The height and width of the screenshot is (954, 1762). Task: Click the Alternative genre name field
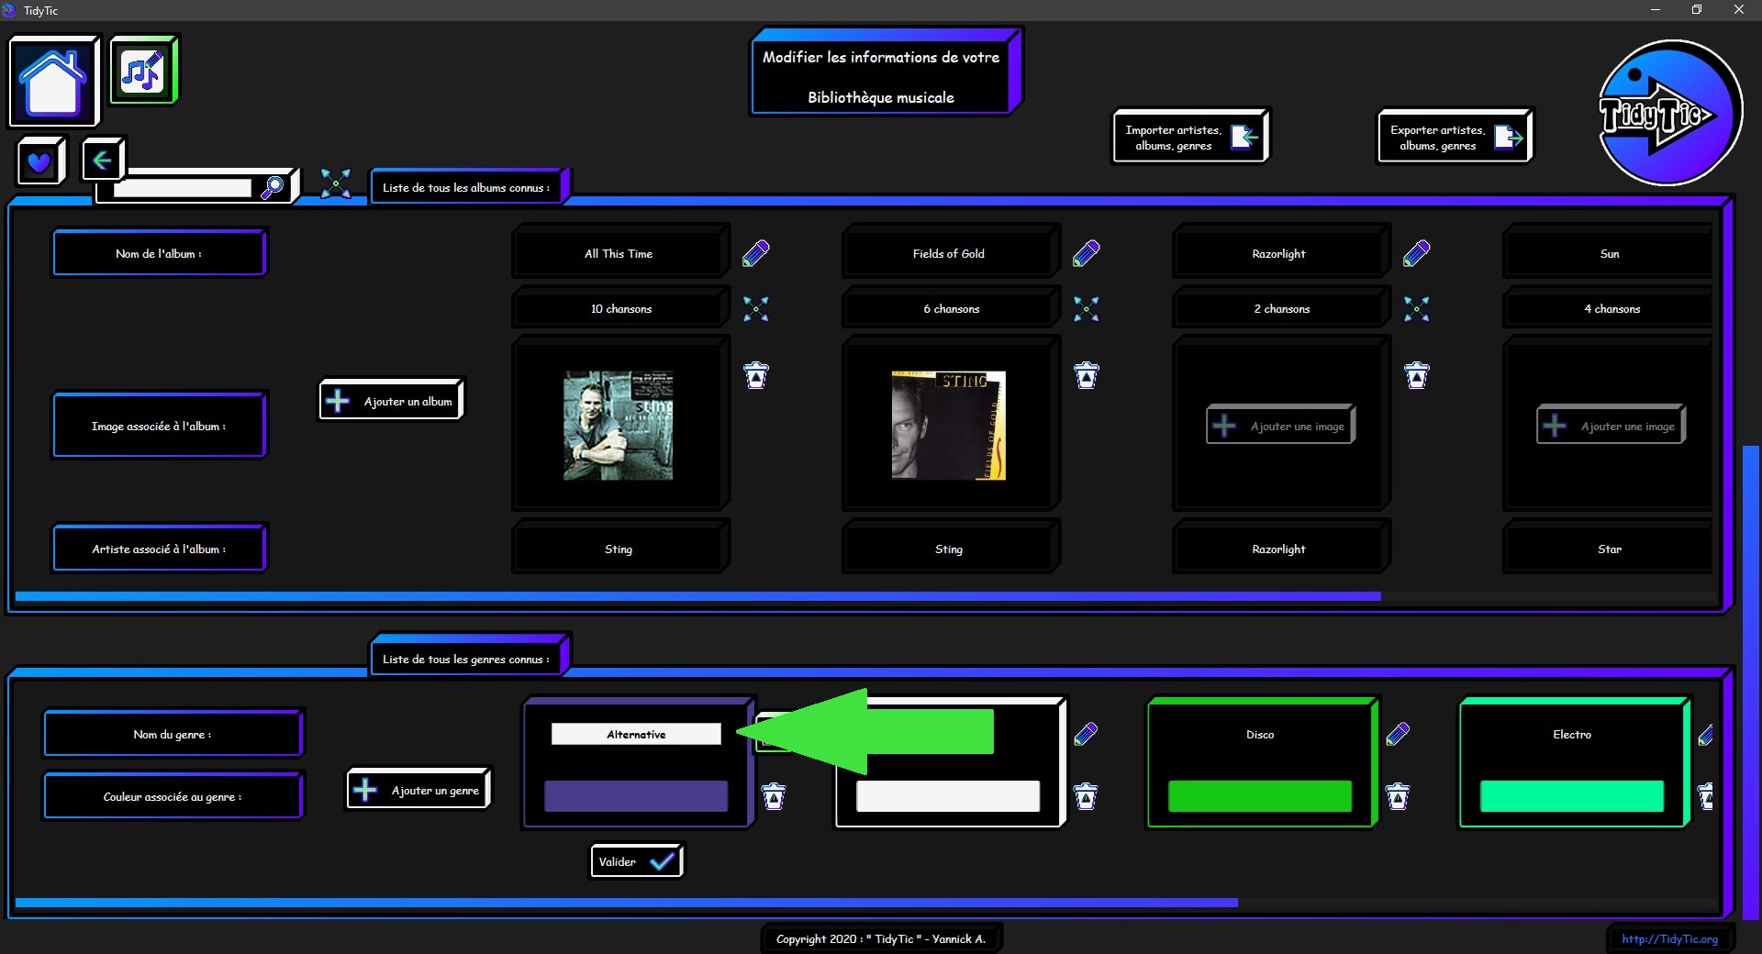point(635,734)
